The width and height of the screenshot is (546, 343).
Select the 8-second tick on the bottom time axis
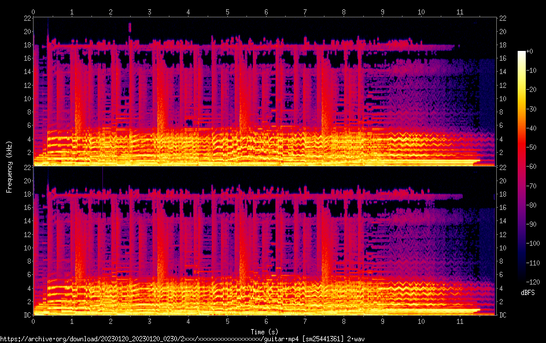344,321
